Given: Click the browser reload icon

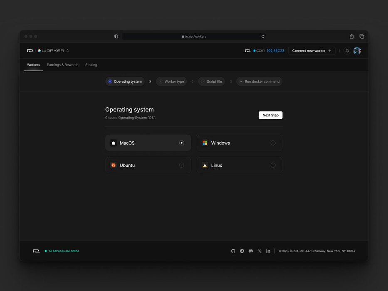Looking at the screenshot, I should point(263,37).
